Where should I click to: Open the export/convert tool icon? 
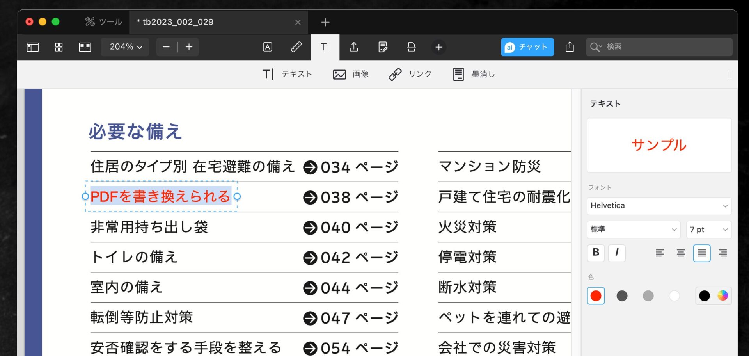[x=354, y=47]
